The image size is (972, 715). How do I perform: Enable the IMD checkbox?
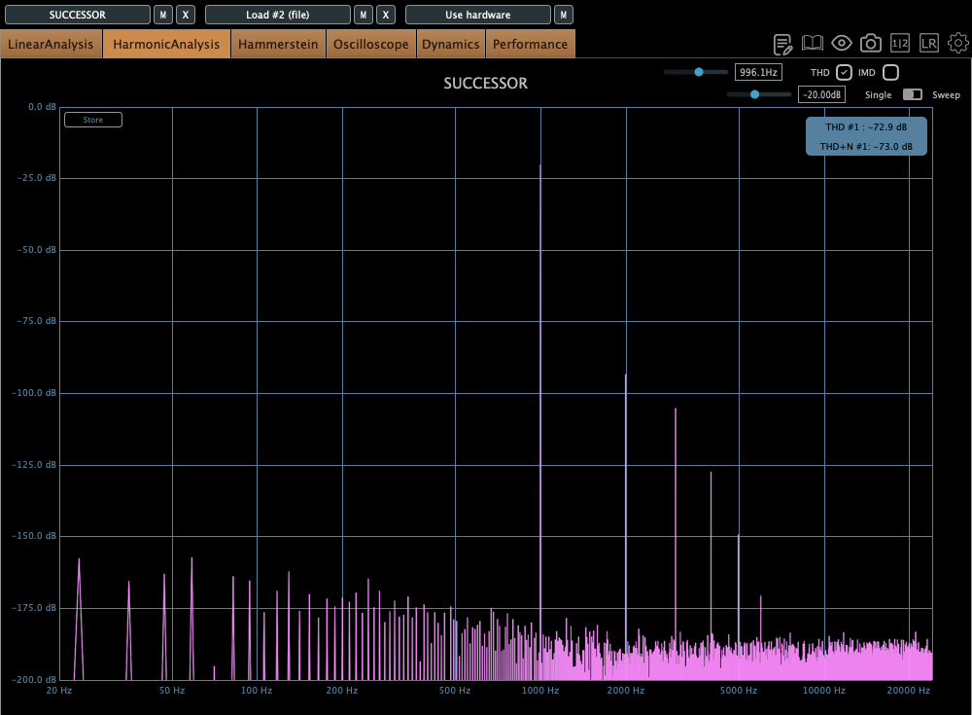point(890,72)
